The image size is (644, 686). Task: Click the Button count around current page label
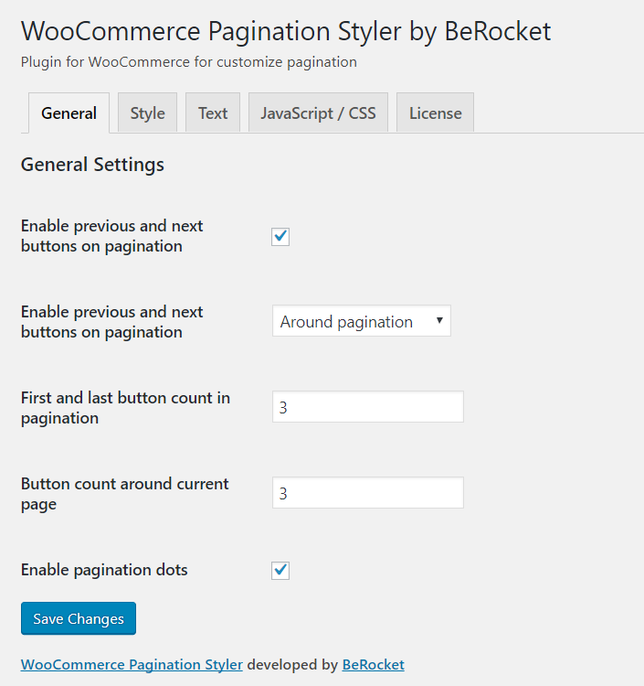(124, 494)
